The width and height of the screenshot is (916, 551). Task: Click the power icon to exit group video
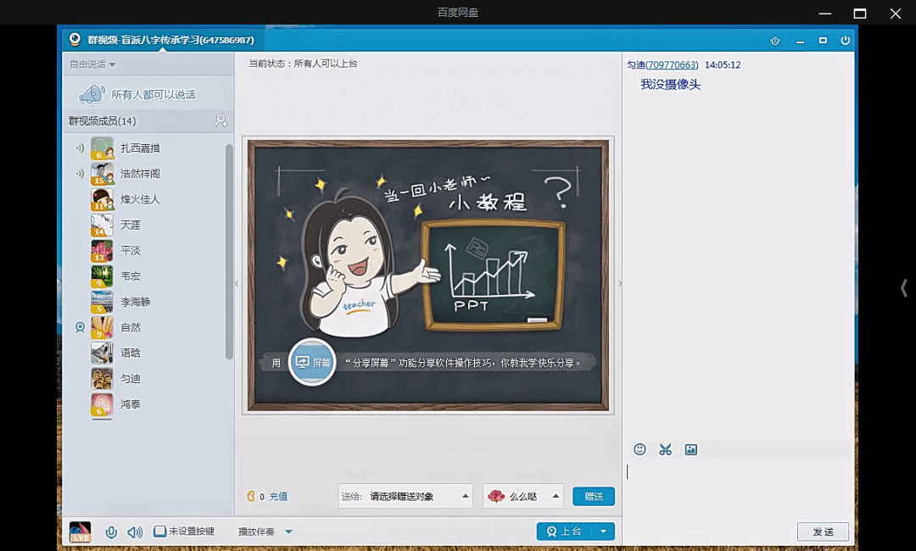pyautogui.click(x=845, y=40)
